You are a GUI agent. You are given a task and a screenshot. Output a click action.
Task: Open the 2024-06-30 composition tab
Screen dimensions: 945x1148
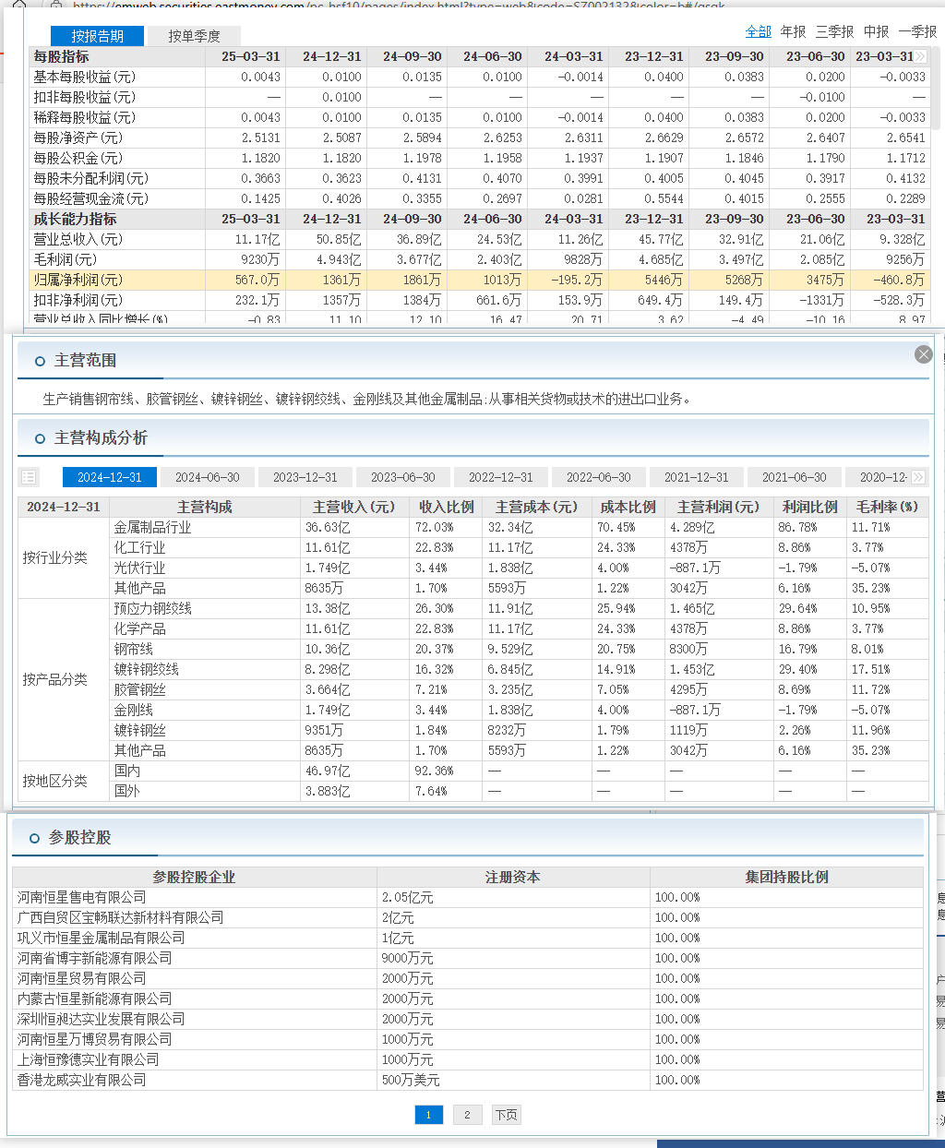tap(208, 477)
